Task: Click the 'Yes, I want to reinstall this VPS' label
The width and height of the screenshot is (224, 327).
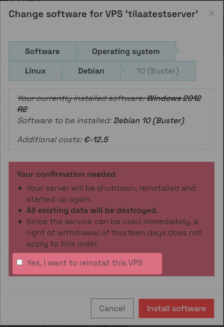Action: pyautogui.click(x=85, y=263)
